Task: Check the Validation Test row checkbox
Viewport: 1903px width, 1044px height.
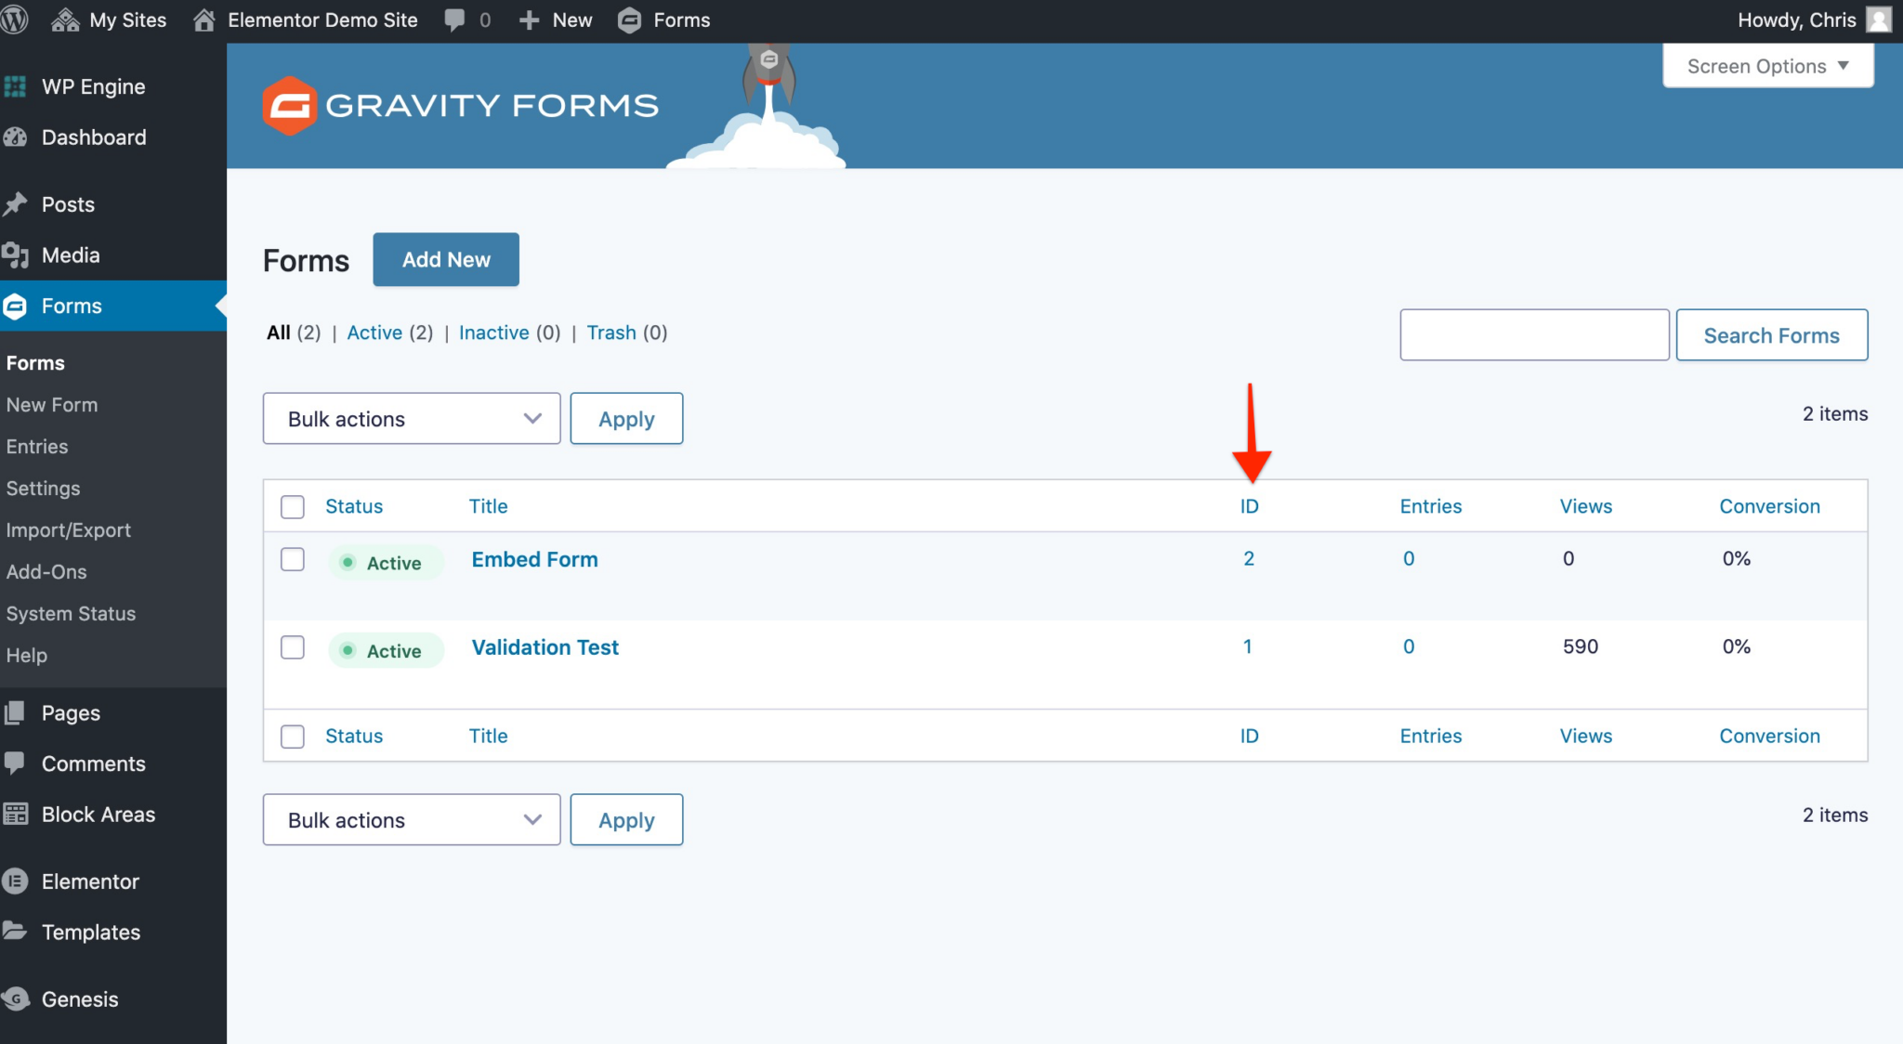Action: pos(293,647)
